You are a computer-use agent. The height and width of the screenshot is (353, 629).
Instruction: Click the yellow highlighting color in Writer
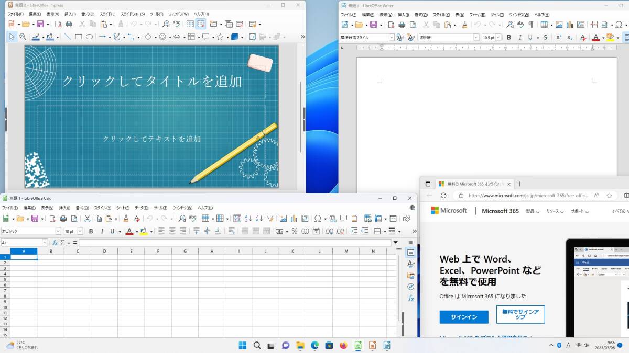click(609, 37)
